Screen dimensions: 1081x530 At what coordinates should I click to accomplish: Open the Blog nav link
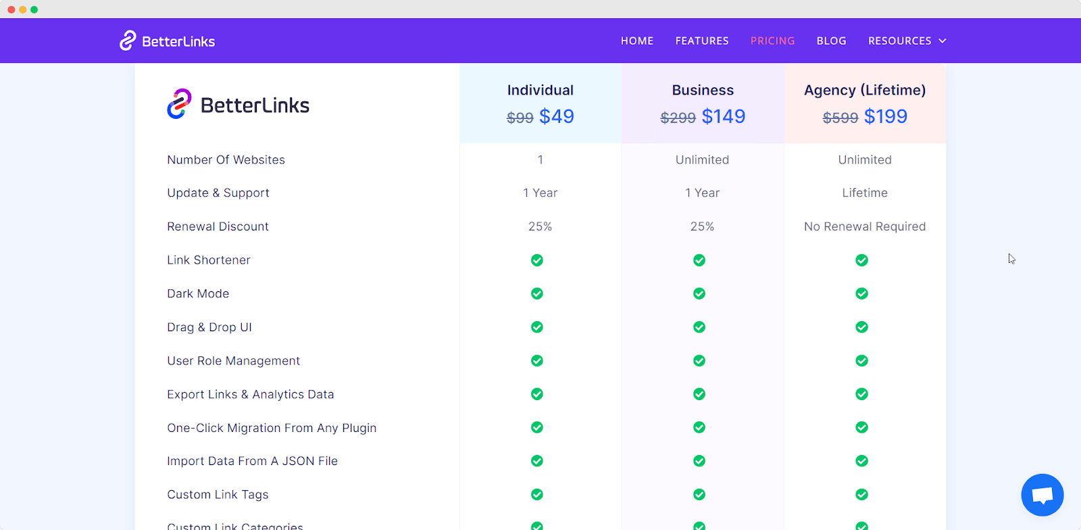pos(831,41)
